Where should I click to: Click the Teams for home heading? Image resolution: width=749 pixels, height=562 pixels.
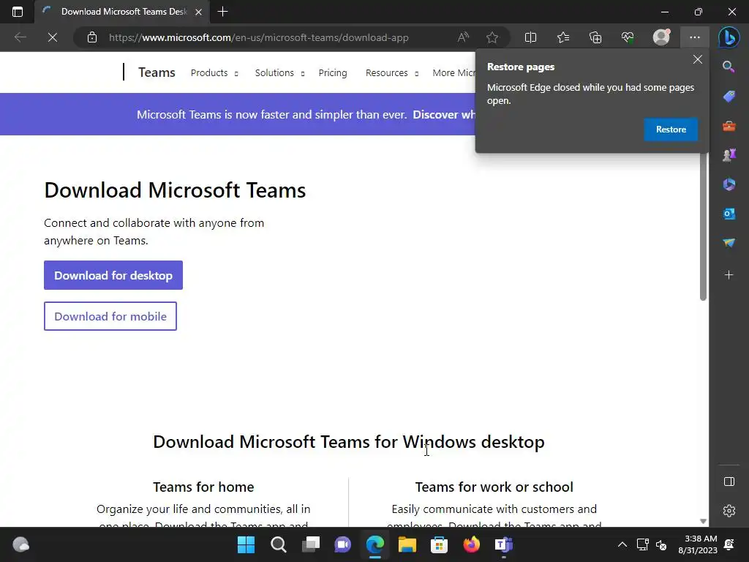[203, 487]
